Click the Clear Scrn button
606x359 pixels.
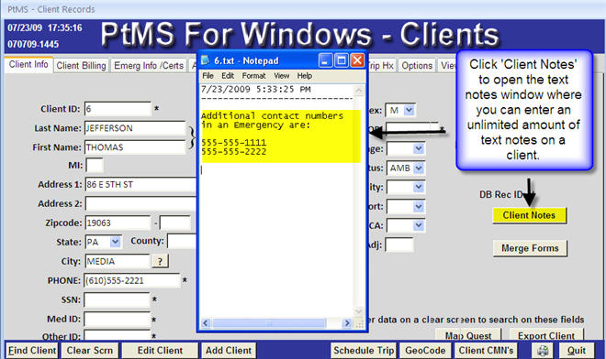tap(90, 351)
